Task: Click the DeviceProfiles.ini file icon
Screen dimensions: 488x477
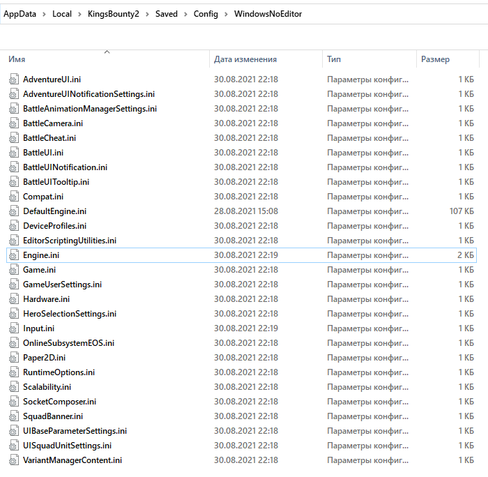Action: point(13,226)
